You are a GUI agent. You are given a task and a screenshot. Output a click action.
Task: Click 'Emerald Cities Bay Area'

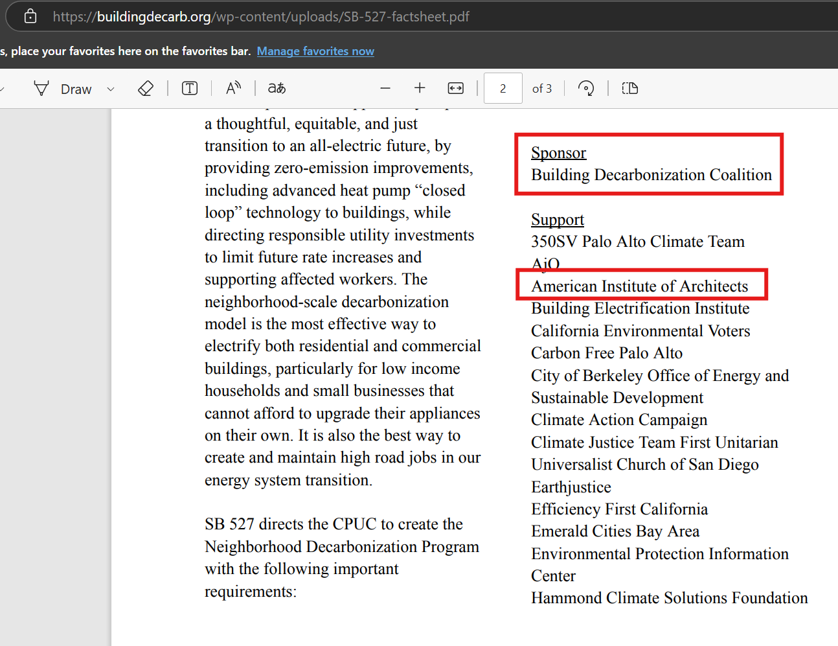[615, 531]
